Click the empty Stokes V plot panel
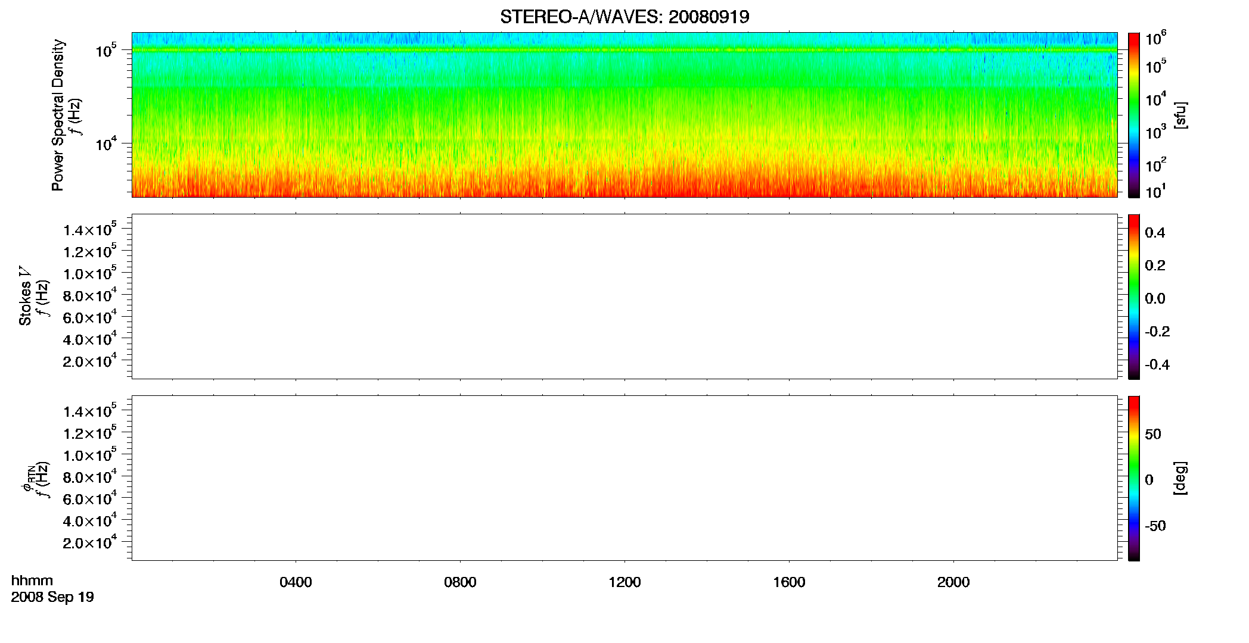 coord(624,296)
